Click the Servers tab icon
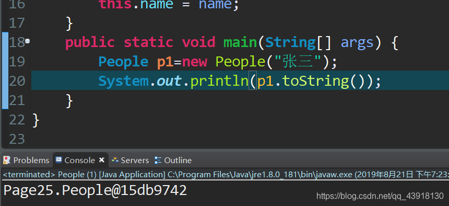 [x=115, y=160]
